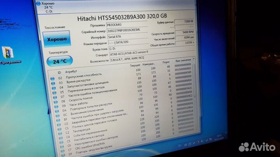Open the Программы desktop icon
The width and height of the screenshot is (280, 157).
[10, 55]
